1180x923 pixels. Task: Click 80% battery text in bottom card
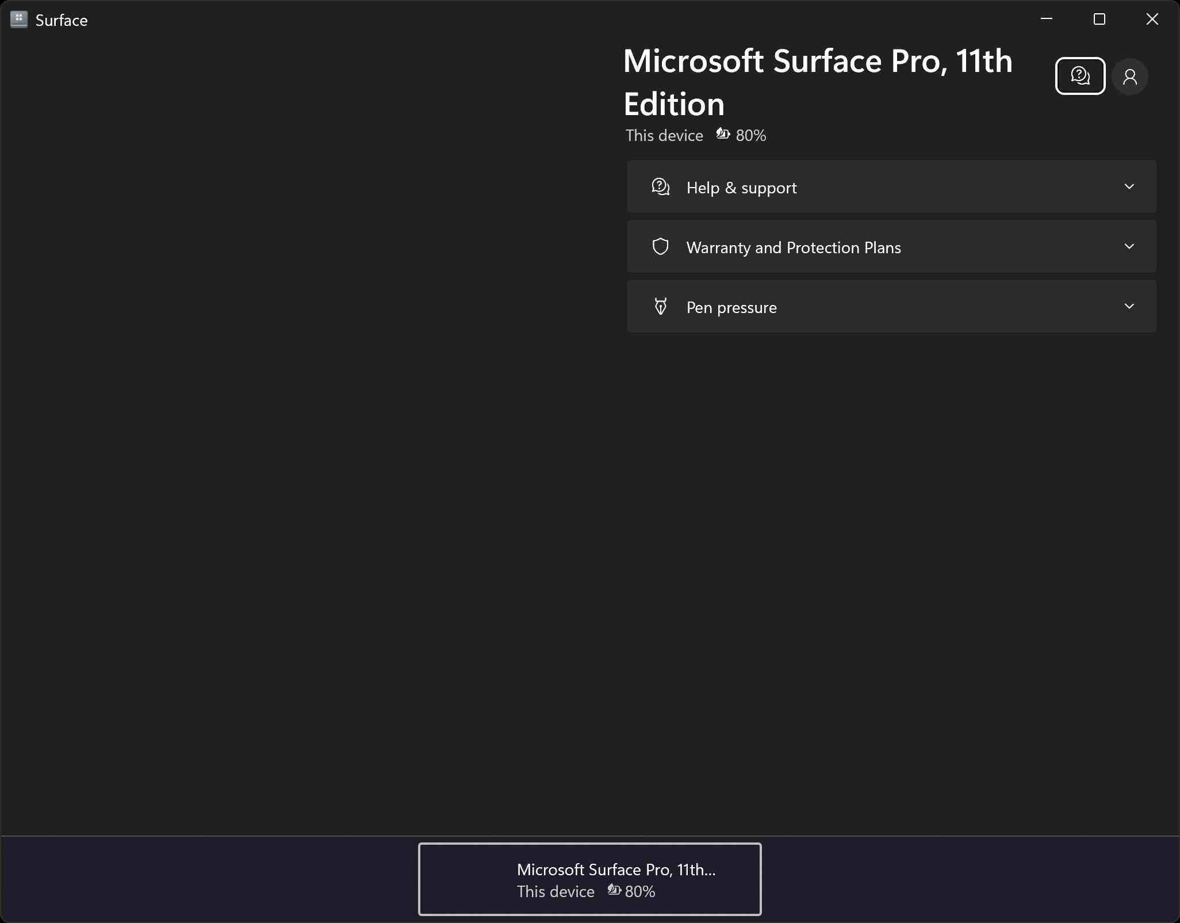pyautogui.click(x=640, y=891)
